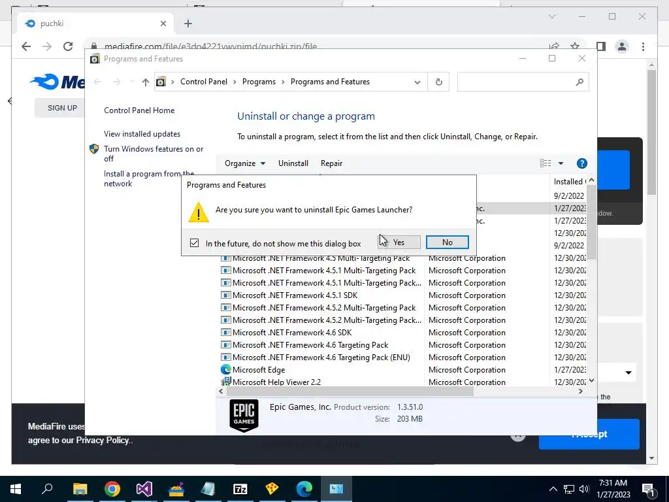Image resolution: width=669 pixels, height=502 pixels.
Task: Expand the address bar history dropdown
Action: (x=417, y=82)
